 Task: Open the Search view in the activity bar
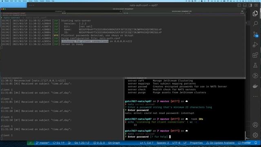pos(255,24)
